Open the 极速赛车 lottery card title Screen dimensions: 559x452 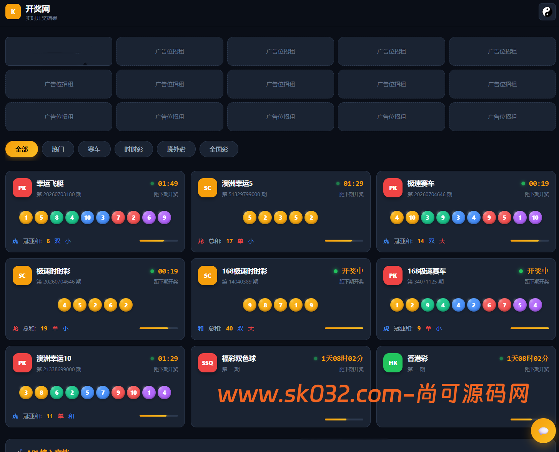click(421, 183)
